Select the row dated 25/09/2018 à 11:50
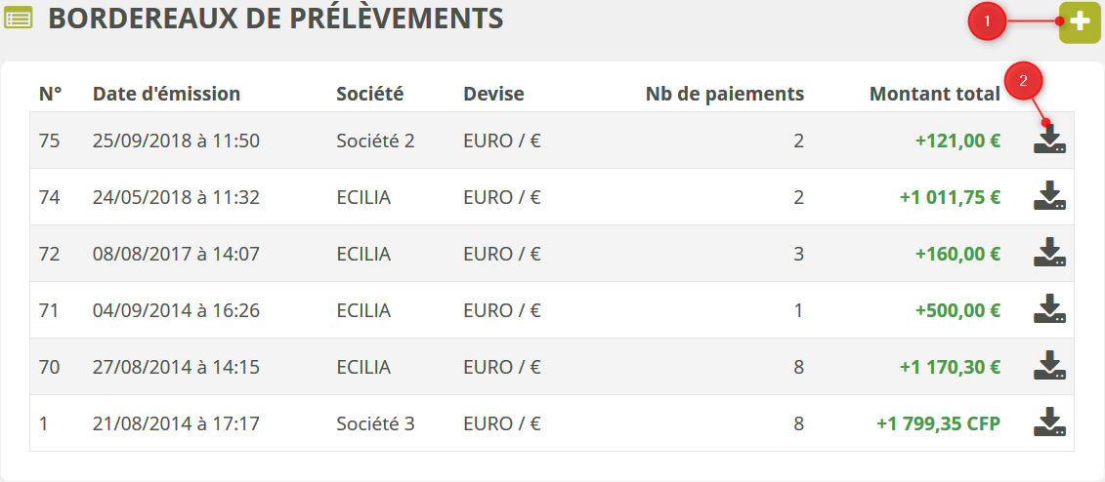This screenshot has width=1105, height=482. (176, 141)
